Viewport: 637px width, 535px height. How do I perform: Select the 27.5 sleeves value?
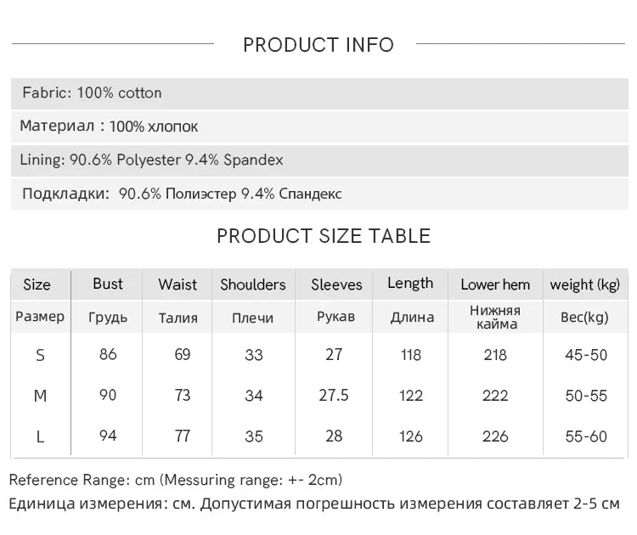(334, 395)
